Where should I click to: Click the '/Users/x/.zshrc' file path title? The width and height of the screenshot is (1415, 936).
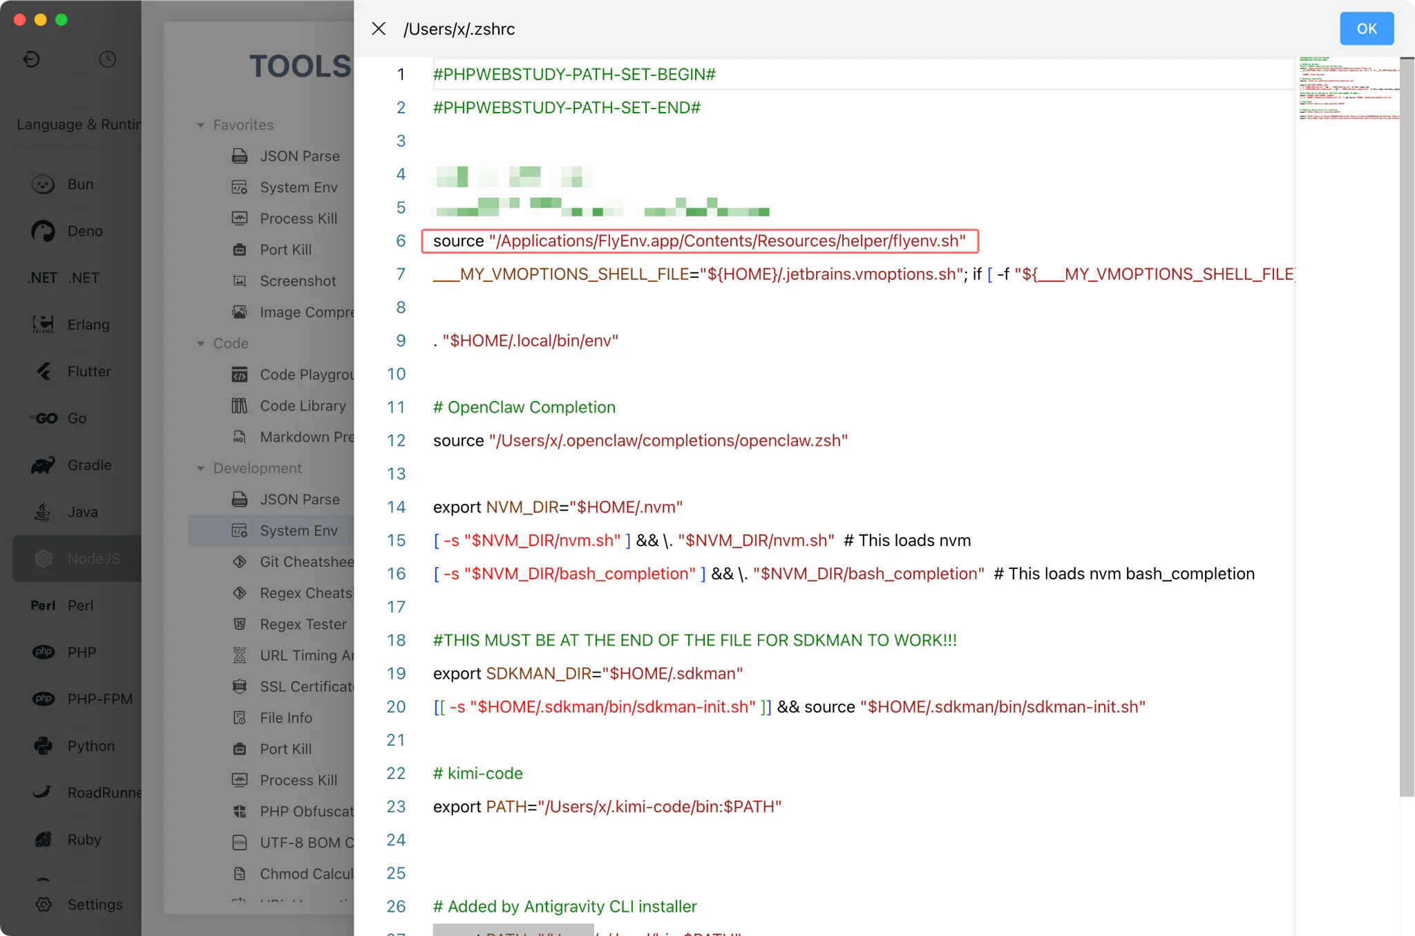click(x=459, y=29)
